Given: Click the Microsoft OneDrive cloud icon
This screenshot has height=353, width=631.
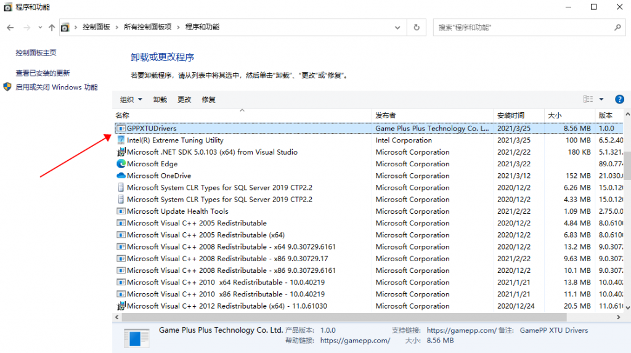Looking at the screenshot, I should [121, 176].
